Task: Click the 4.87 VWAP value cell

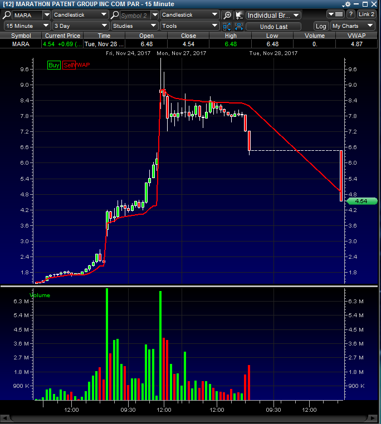Action: (x=356, y=44)
